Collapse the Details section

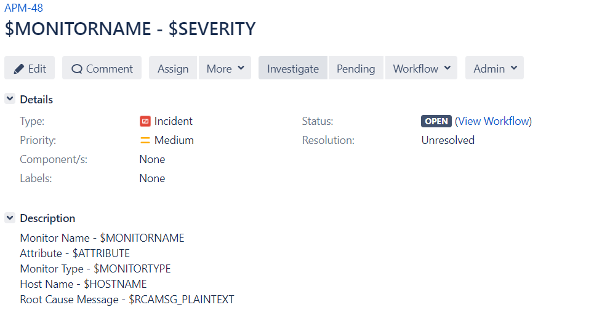pyautogui.click(x=10, y=99)
